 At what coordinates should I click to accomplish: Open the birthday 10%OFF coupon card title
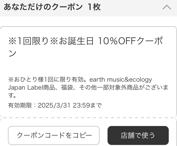(85, 47)
